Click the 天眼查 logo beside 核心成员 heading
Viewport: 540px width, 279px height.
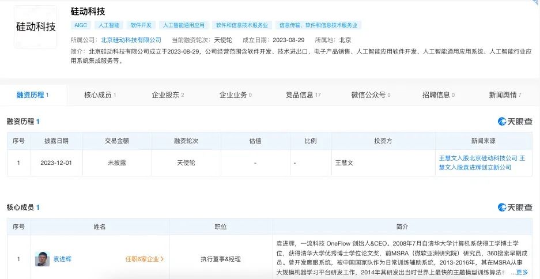(x=515, y=207)
